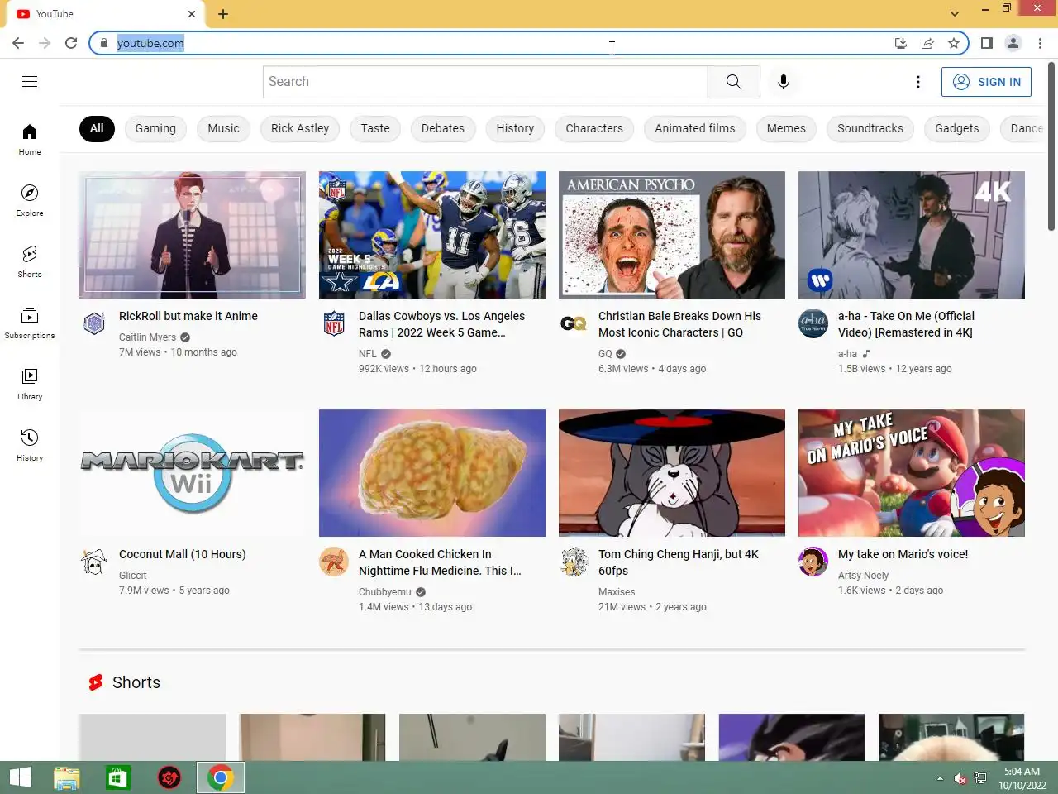
Task: Go to Home in sidebar
Action: [x=30, y=139]
